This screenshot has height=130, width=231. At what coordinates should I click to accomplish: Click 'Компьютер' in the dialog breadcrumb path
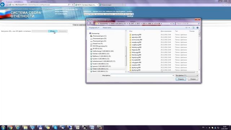point(104,23)
